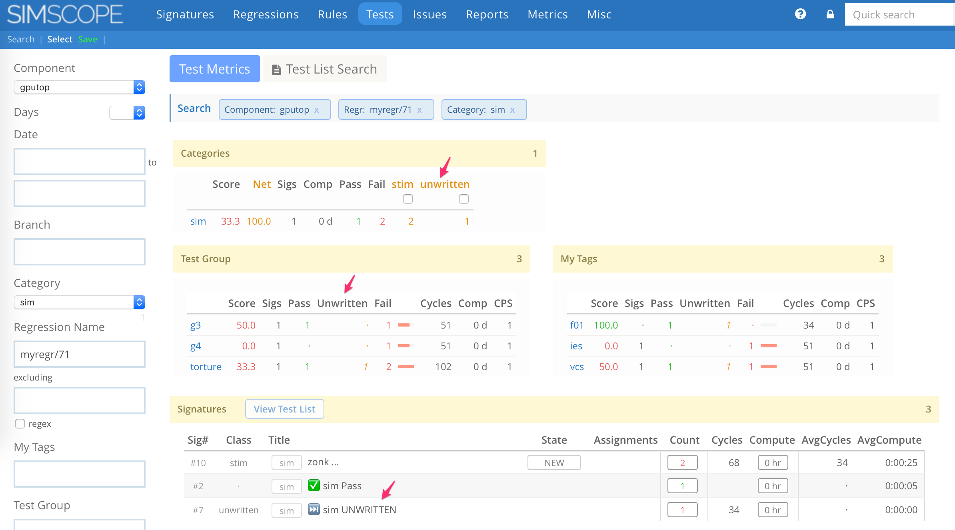Screen dimensions: 955x530
Task: Toggle the unwritten column checkbox
Action: pos(464,199)
